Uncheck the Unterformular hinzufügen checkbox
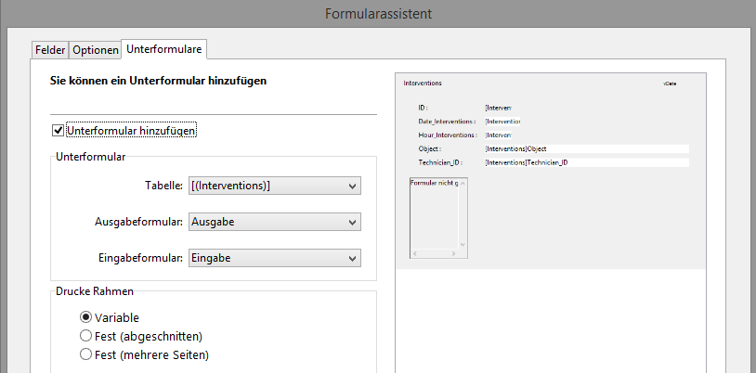The image size is (756, 373). (59, 131)
